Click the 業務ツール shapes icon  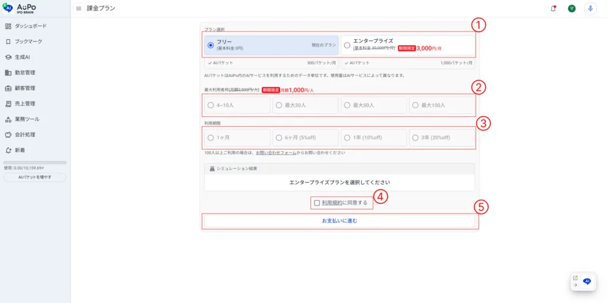[8, 119]
